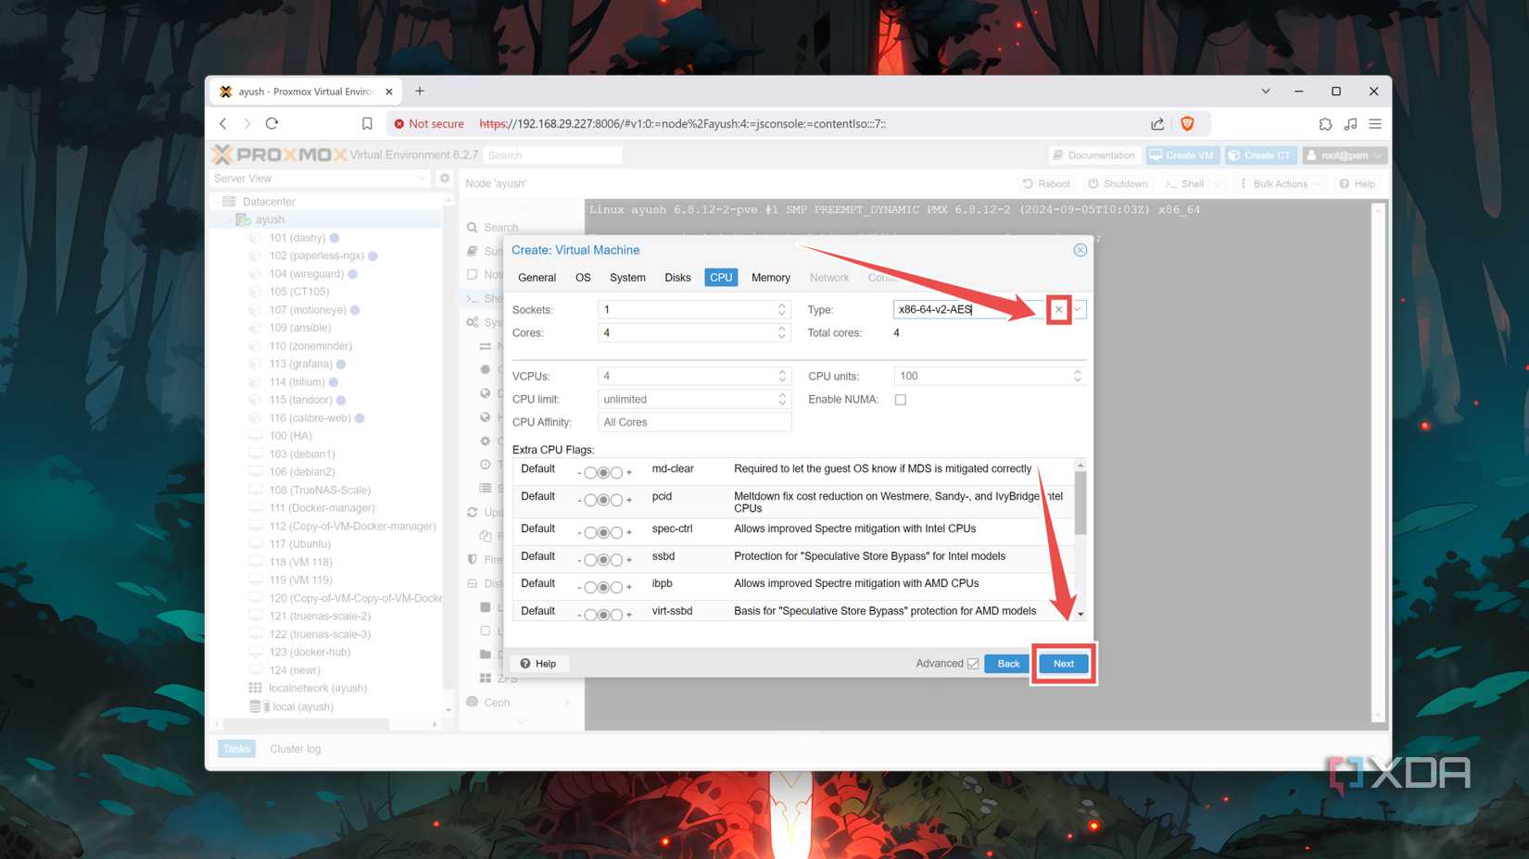
Task: Open the Ceph menu item
Action: 497,703
